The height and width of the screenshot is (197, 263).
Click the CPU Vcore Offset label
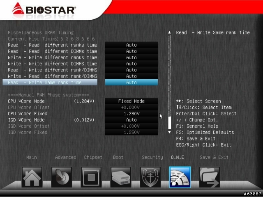tap(29, 108)
